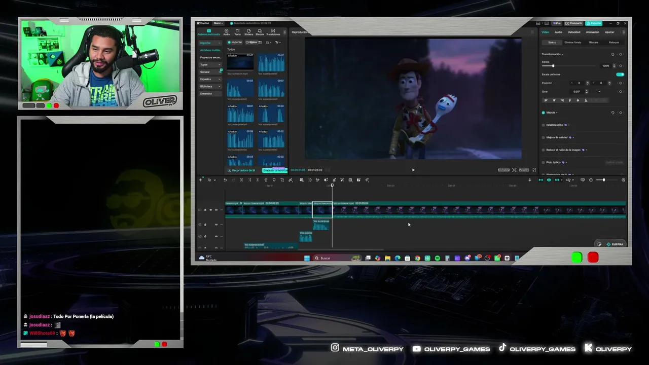This screenshot has width=649, height=365.
Task: Play the video preview
Action: 413,170
